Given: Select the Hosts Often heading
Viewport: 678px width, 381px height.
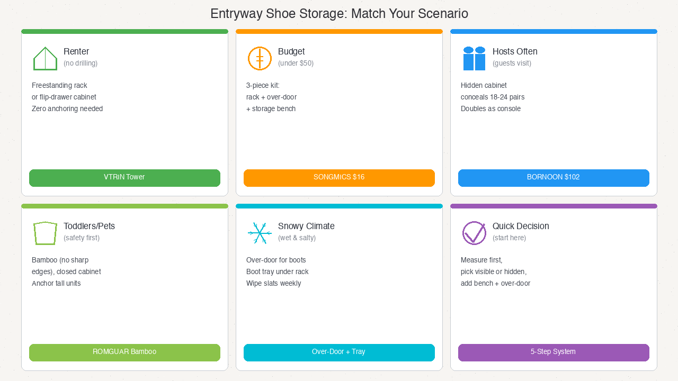Looking at the screenshot, I should pyautogui.click(x=515, y=51).
